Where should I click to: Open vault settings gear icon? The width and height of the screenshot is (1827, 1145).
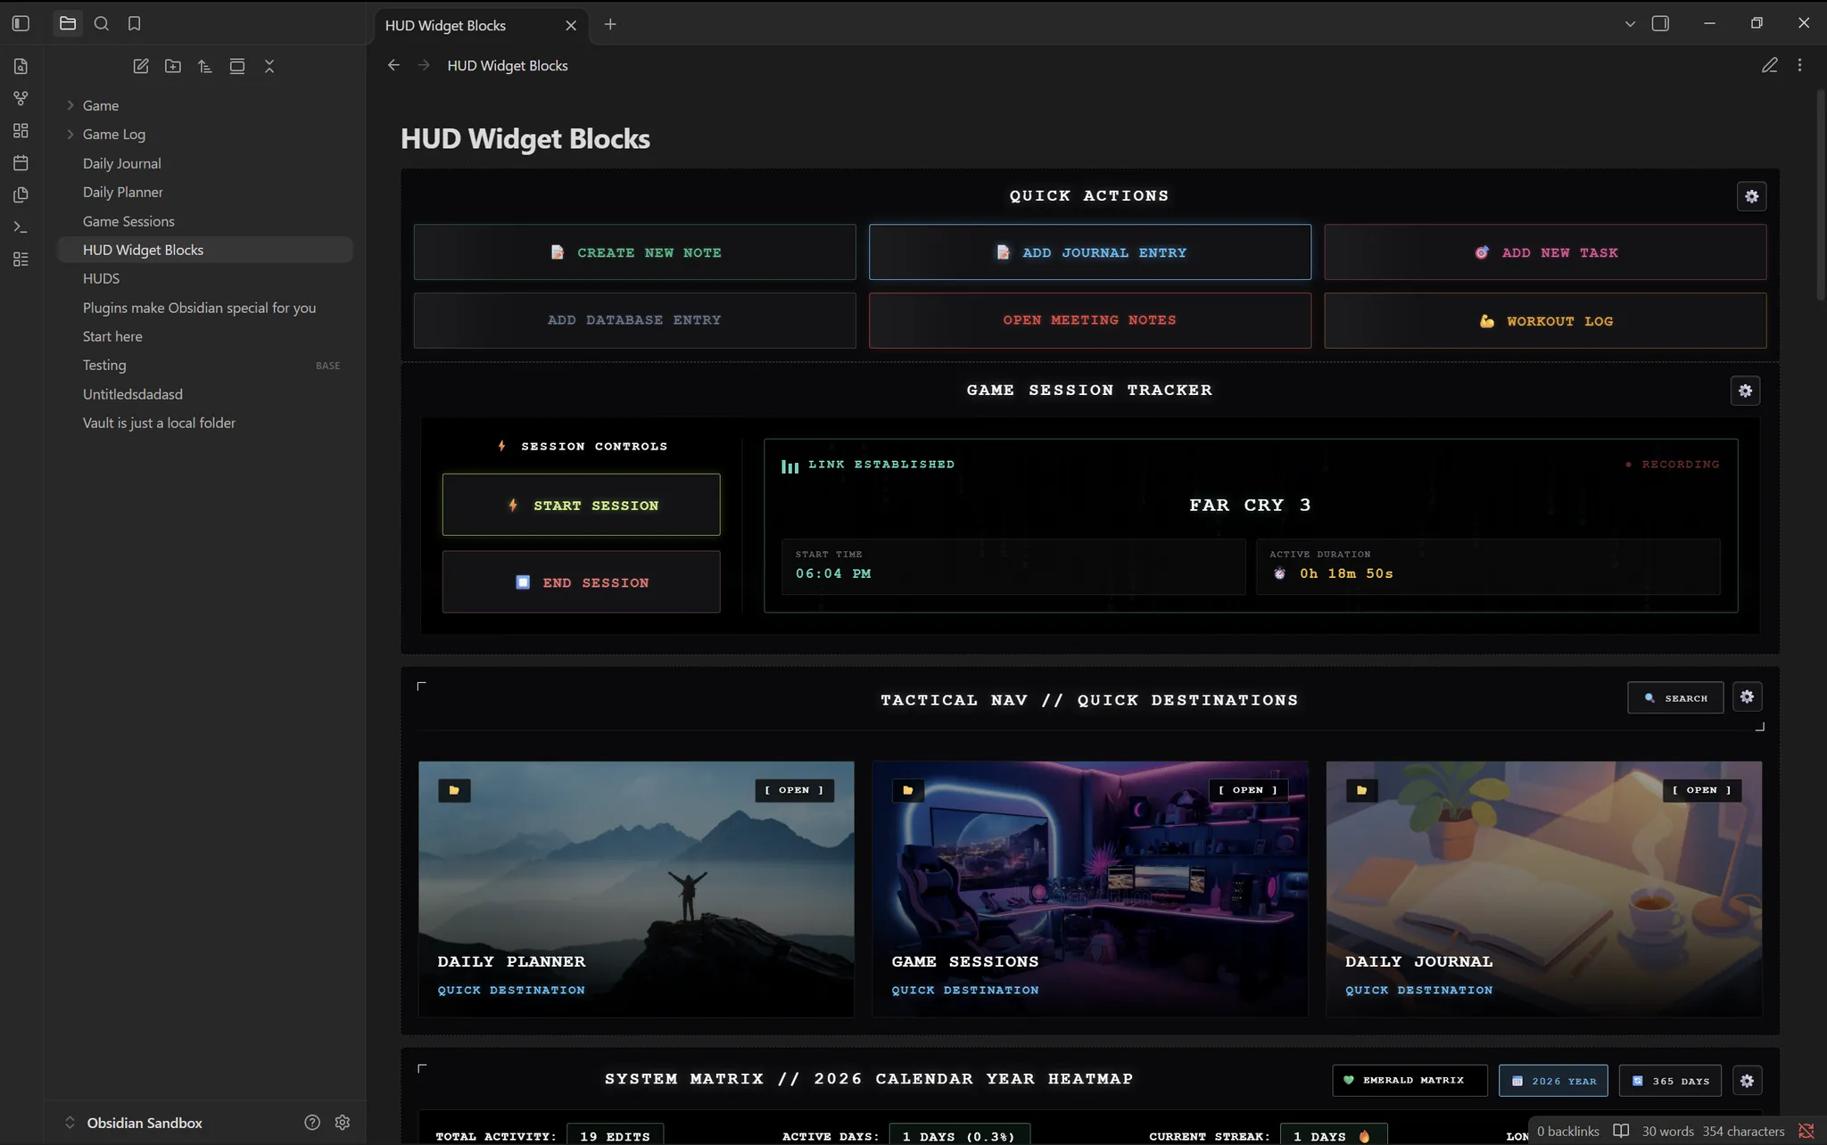click(x=343, y=1123)
